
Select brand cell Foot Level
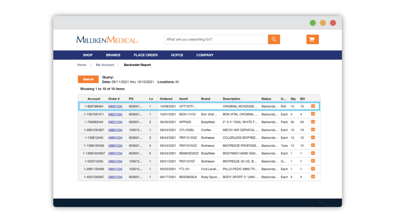pos(210,169)
